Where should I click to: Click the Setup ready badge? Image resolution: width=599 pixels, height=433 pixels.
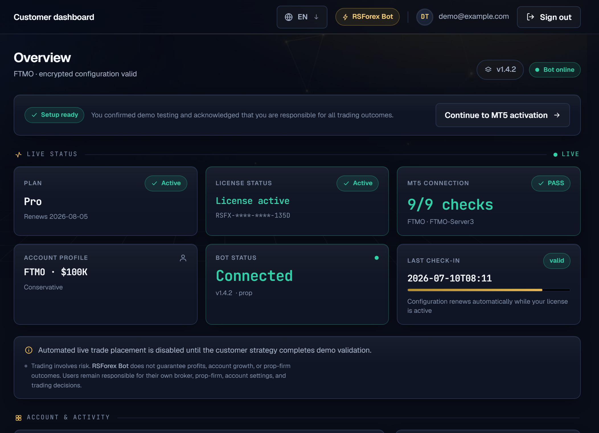[x=54, y=115]
